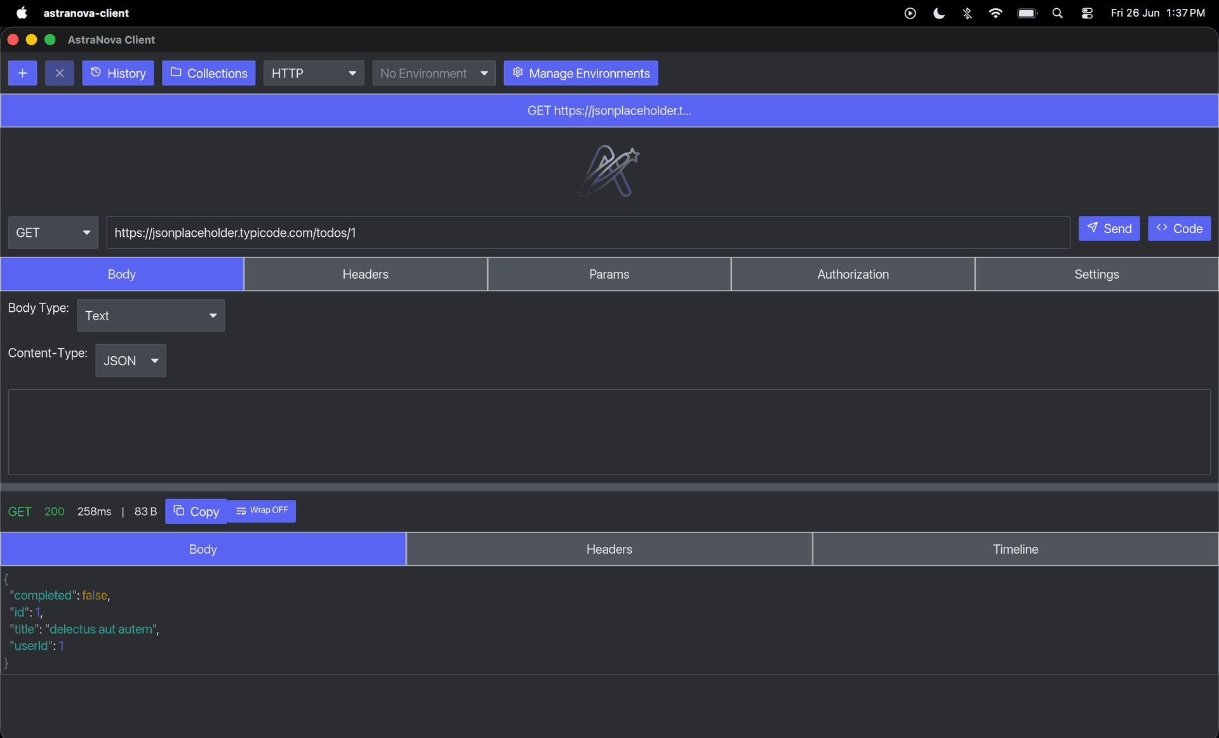Click the "delectus aut autem" title value
1219x738 pixels.
click(102, 629)
